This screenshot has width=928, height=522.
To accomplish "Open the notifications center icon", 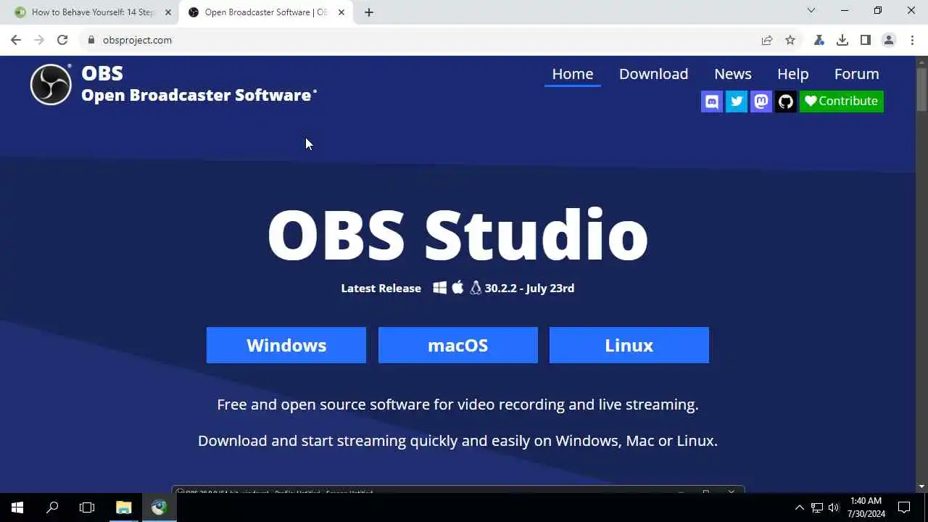I will [x=904, y=507].
